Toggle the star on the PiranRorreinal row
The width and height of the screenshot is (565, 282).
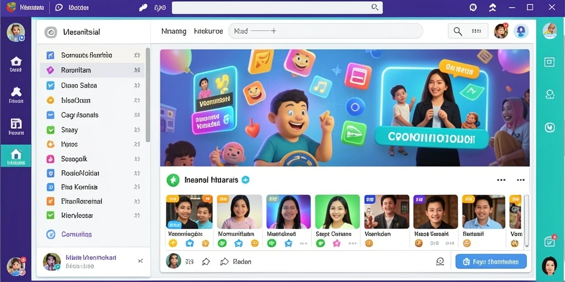click(137, 201)
